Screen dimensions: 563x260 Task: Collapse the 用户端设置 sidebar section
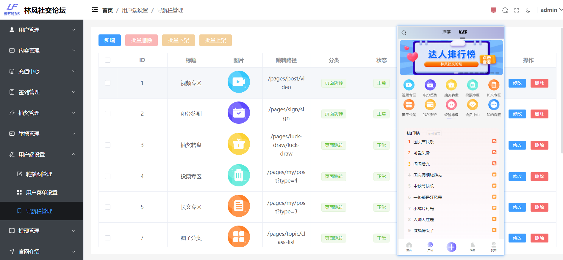pos(42,155)
